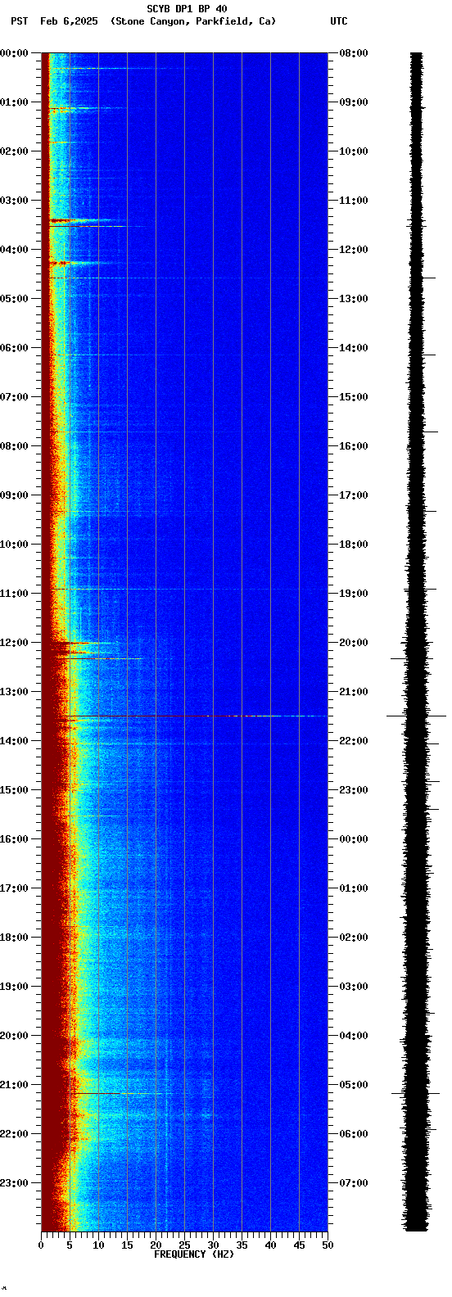Screen dimensions: 452x1297
Task: Click the 09:00 label on the UTC axis
Action: (x=354, y=102)
